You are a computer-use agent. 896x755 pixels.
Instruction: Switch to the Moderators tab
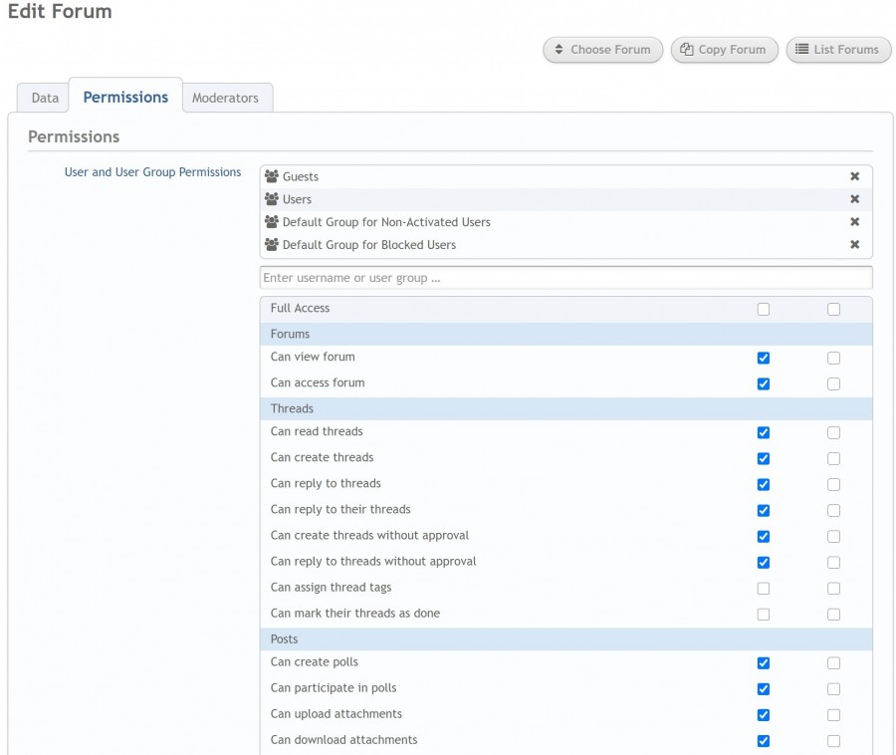point(225,98)
